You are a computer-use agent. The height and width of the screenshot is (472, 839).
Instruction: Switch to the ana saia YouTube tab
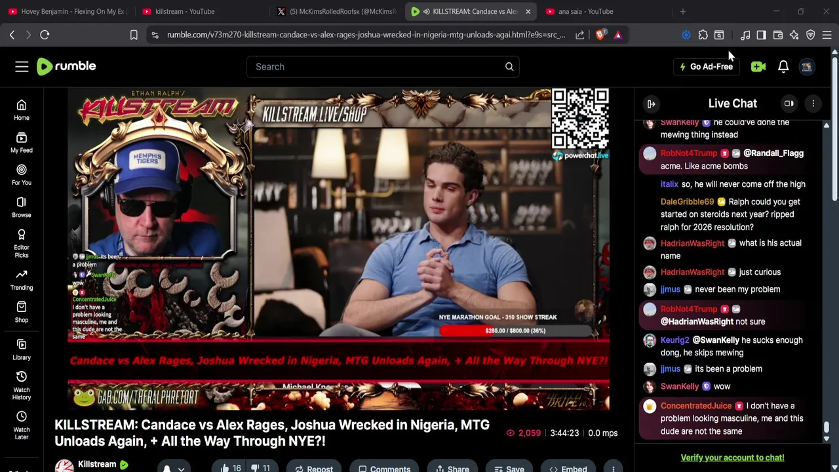(x=604, y=11)
